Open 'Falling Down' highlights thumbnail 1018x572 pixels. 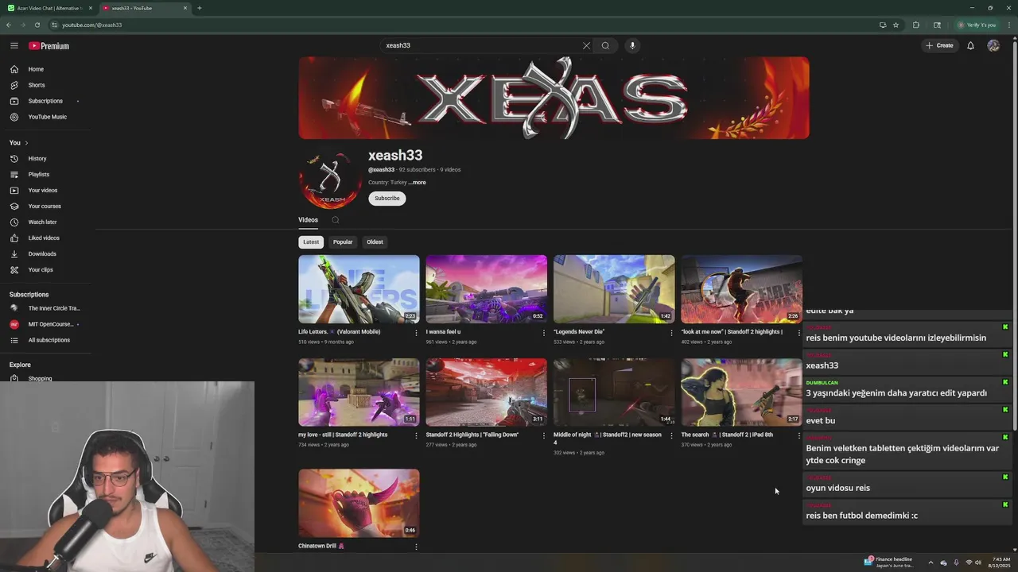486,392
